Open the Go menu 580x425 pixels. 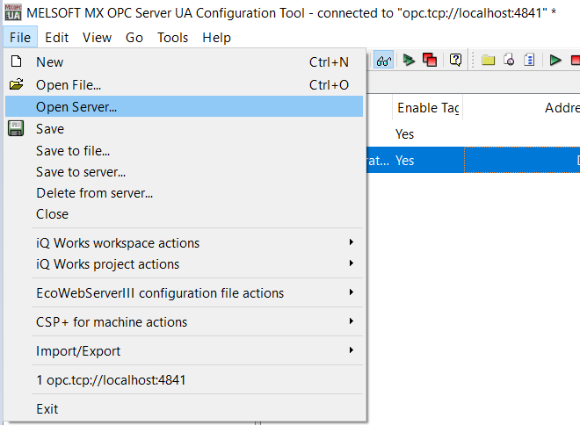tap(134, 38)
